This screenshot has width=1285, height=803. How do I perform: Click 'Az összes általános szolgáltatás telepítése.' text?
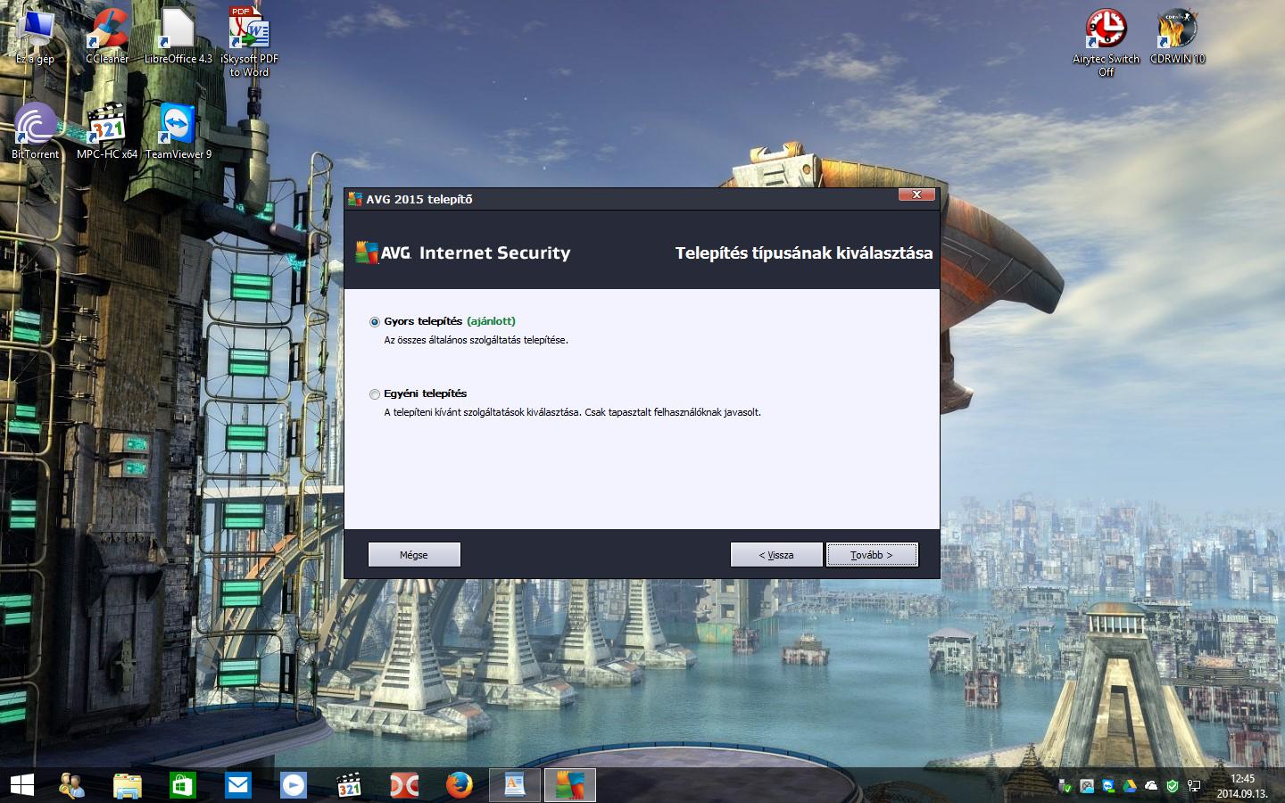click(476, 340)
